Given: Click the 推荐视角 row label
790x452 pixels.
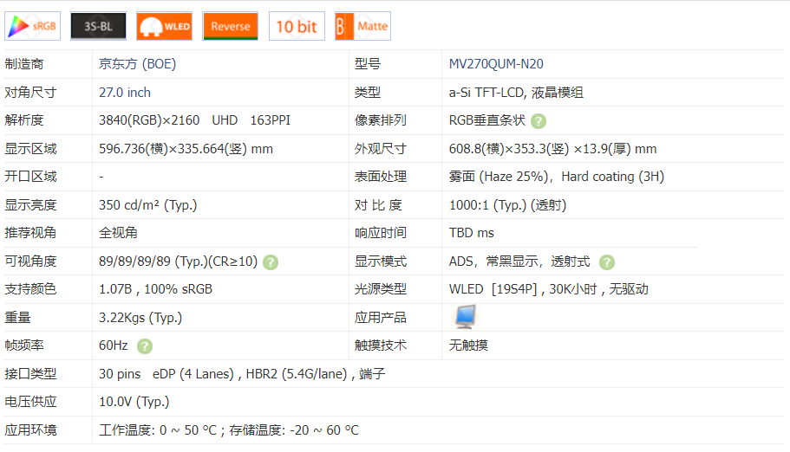Looking at the screenshot, I should (x=30, y=233).
